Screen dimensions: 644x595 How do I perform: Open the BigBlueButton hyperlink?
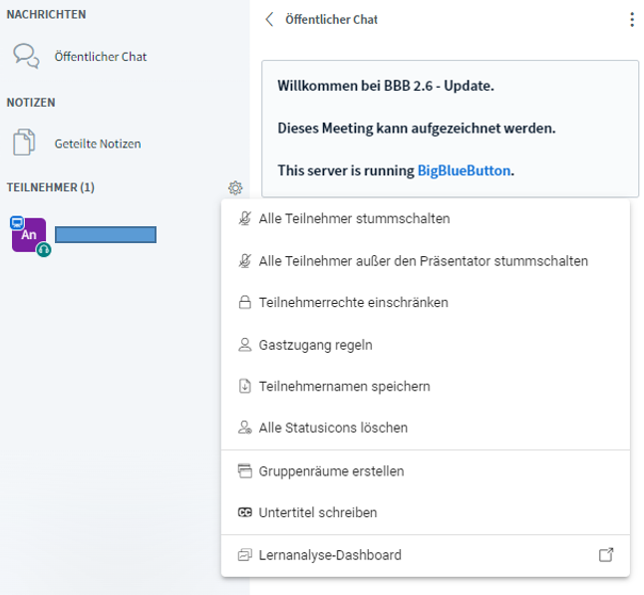[x=464, y=170]
